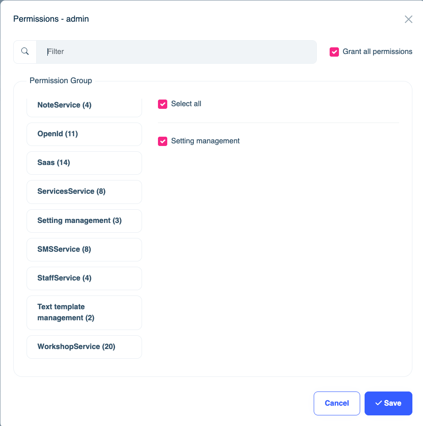
Task: Click the Cancel button
Action: pos(337,403)
